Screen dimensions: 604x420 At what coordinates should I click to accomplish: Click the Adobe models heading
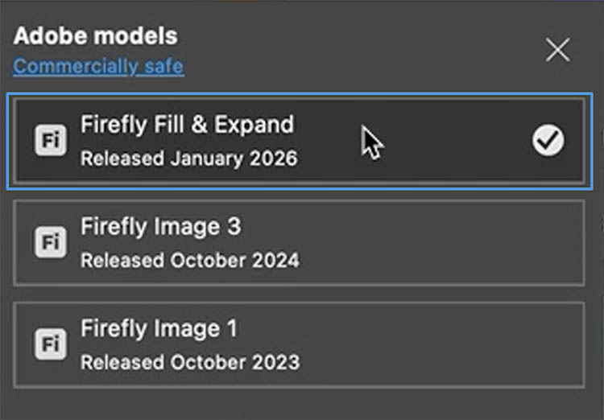(96, 36)
